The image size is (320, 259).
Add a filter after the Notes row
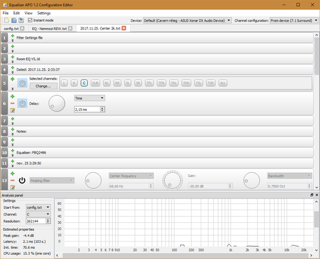coord(13,129)
